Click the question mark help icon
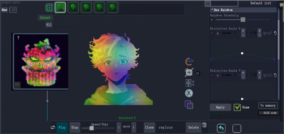The height and width of the screenshot is (134, 284). coord(18,38)
